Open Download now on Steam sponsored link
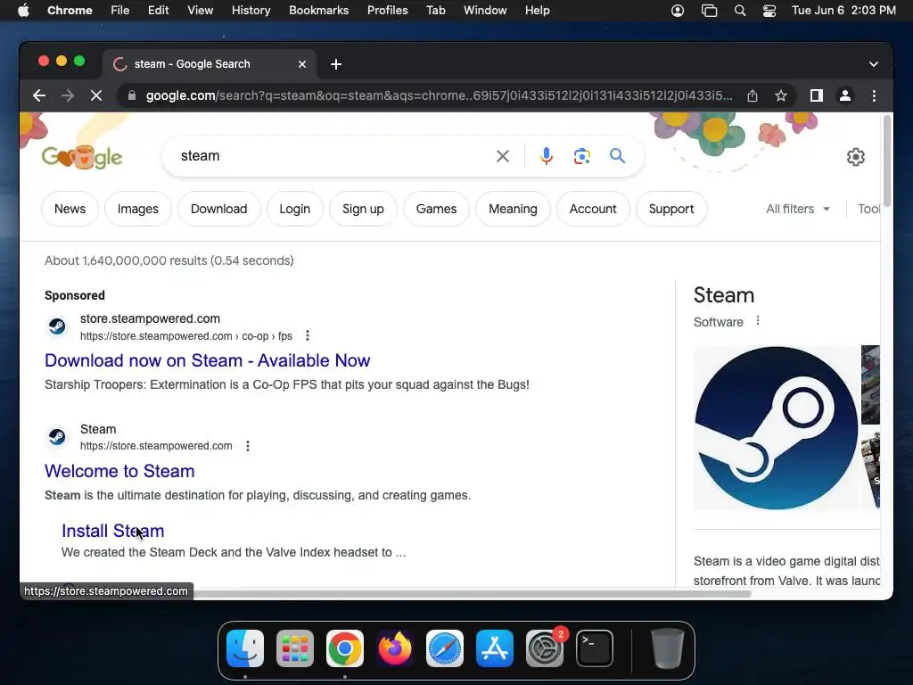This screenshot has width=913, height=685. point(207,360)
